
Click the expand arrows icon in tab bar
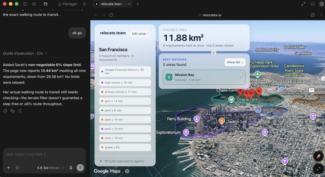pyautogui.click(x=303, y=4)
